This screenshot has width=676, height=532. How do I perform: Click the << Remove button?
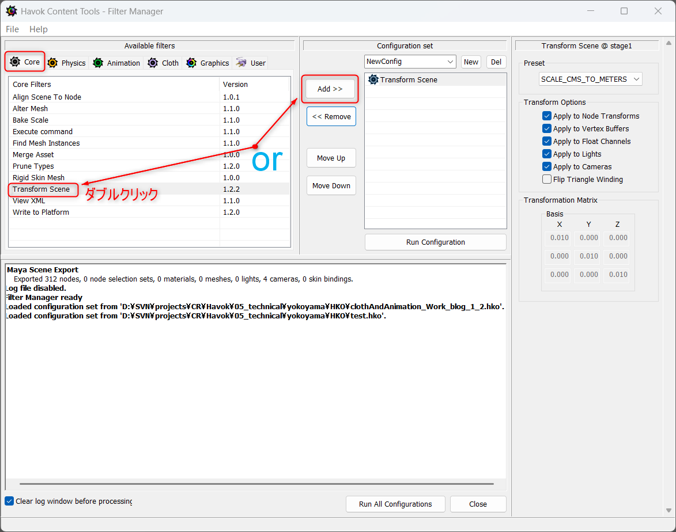pos(331,116)
